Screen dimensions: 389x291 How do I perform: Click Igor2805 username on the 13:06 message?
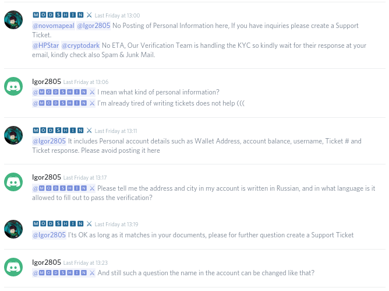tap(47, 82)
